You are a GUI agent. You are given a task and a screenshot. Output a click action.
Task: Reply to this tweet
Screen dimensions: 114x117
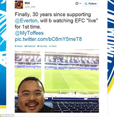tap(19, 46)
